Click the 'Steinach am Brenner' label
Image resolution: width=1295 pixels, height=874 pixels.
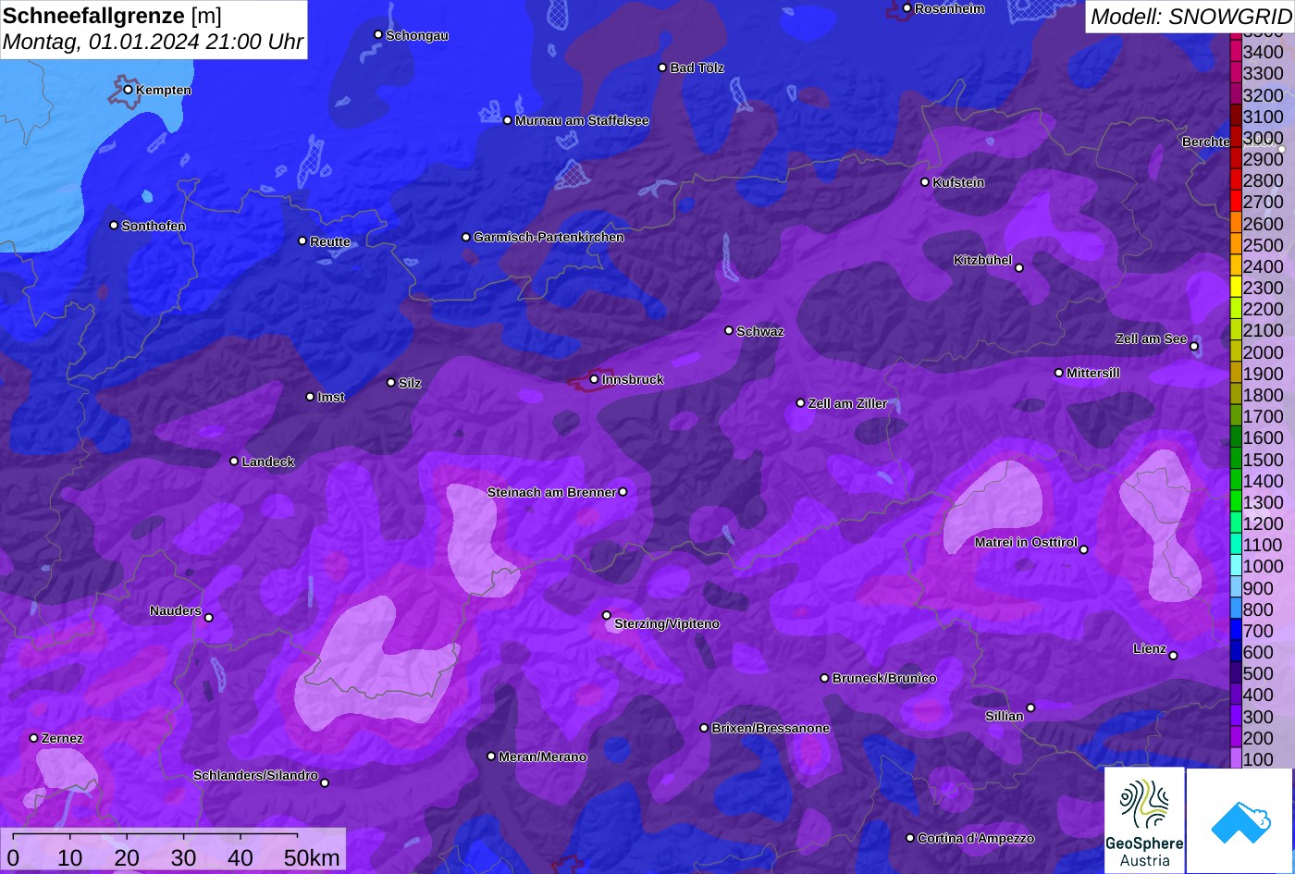[x=551, y=492]
